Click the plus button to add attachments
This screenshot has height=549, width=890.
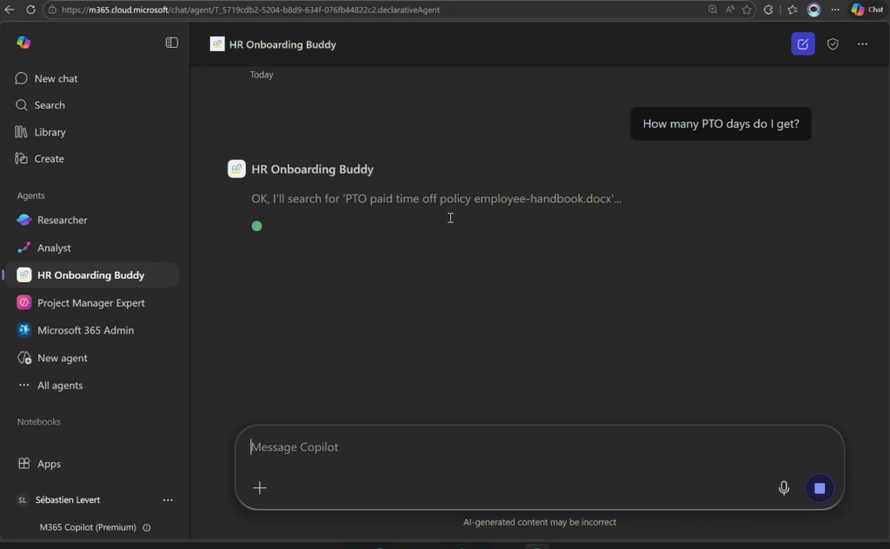tap(259, 487)
